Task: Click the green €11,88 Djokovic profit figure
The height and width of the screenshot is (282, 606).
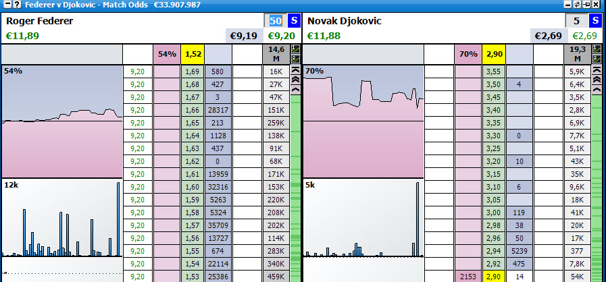Action: [x=324, y=36]
